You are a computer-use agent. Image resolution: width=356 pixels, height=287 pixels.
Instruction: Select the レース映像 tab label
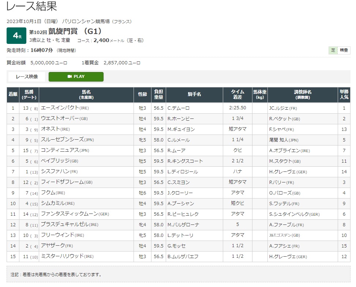(x=26, y=77)
